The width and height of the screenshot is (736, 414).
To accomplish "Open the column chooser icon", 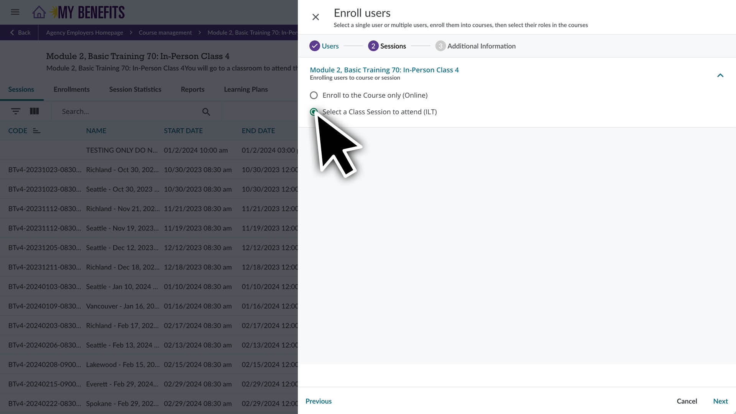I will (34, 111).
